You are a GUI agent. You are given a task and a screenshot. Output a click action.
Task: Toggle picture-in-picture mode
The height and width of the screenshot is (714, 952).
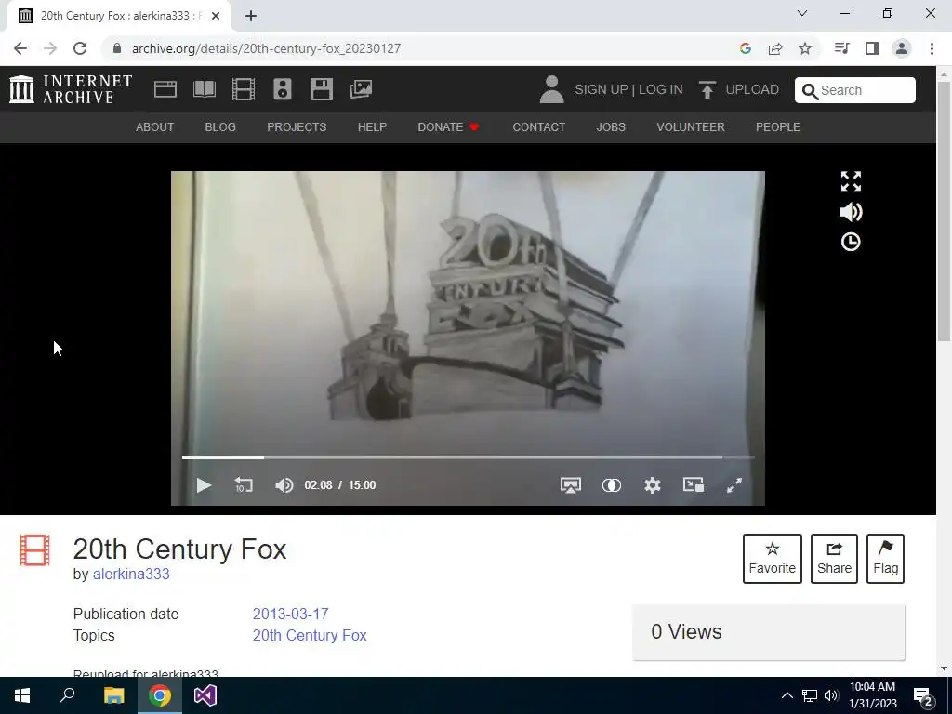click(694, 484)
